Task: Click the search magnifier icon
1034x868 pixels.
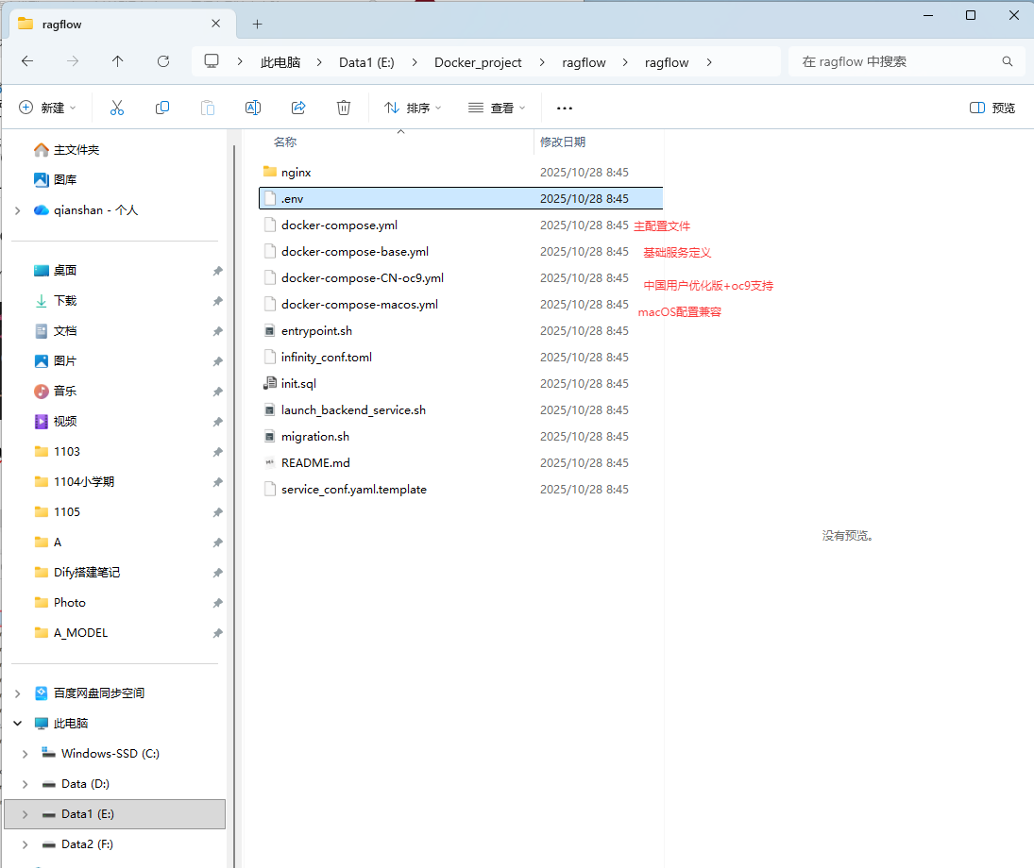Action: pos(1007,61)
